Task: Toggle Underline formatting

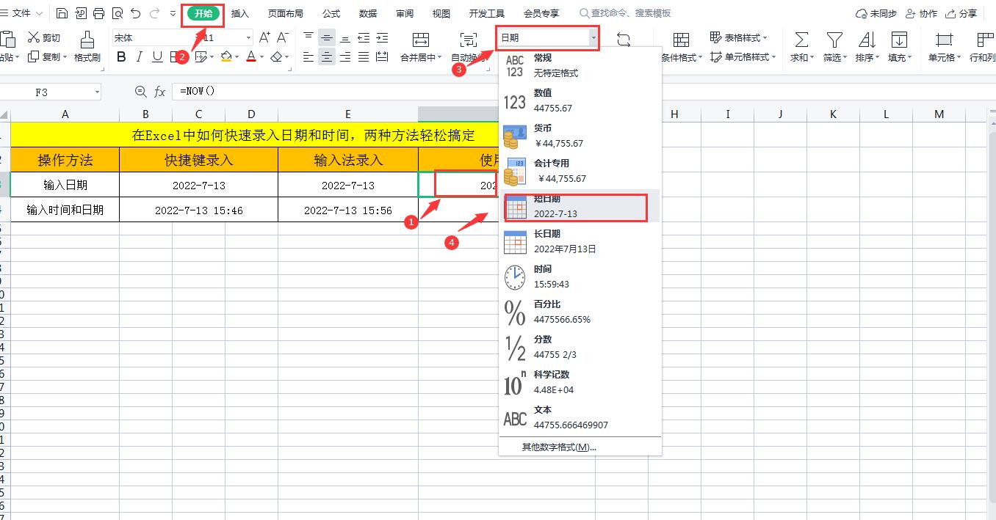Action: [157, 56]
